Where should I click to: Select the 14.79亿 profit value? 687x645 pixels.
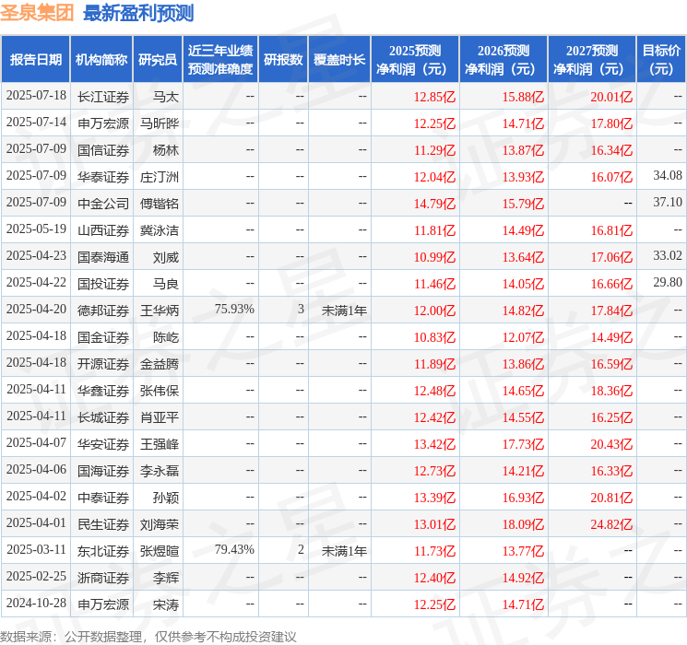434,204
